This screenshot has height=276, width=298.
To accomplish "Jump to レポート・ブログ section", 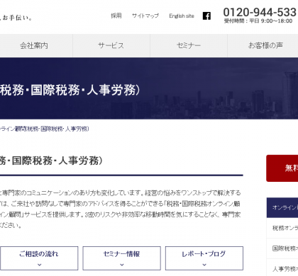I will [204, 258].
